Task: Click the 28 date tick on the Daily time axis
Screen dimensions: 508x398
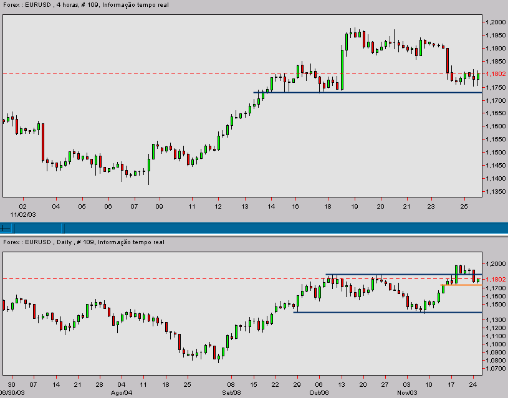Action: coord(100,385)
